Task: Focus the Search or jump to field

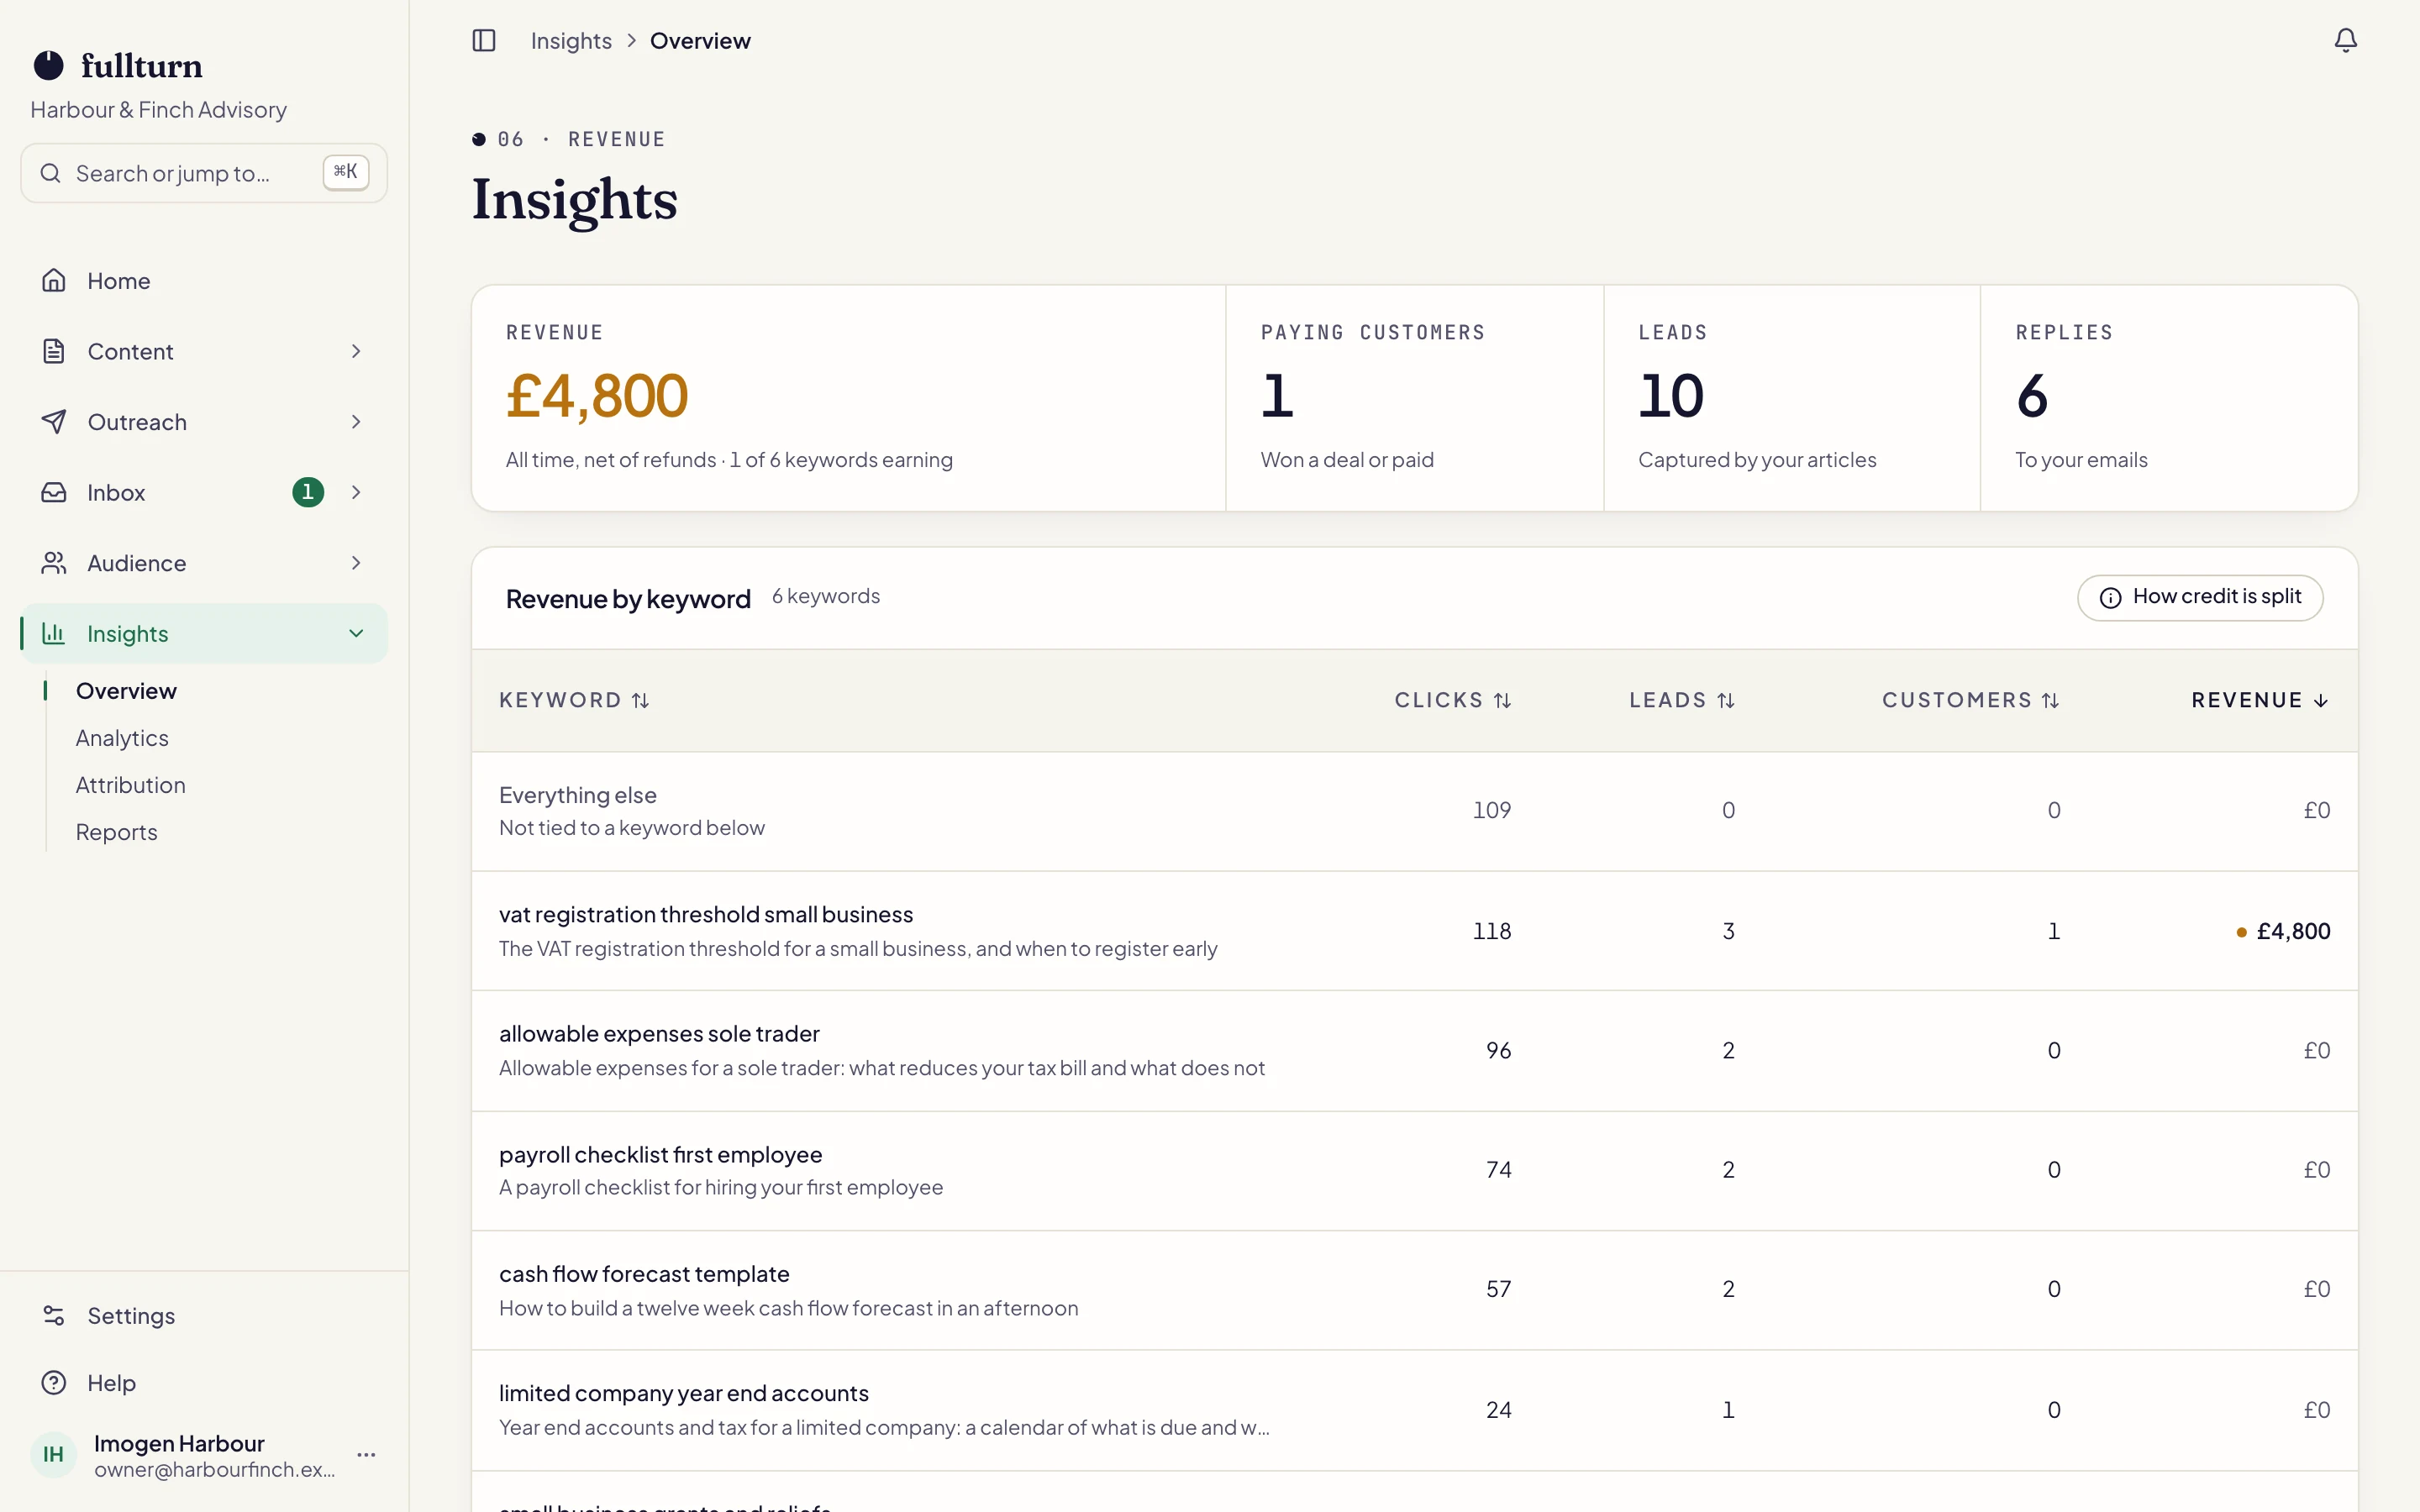Action: (x=204, y=173)
